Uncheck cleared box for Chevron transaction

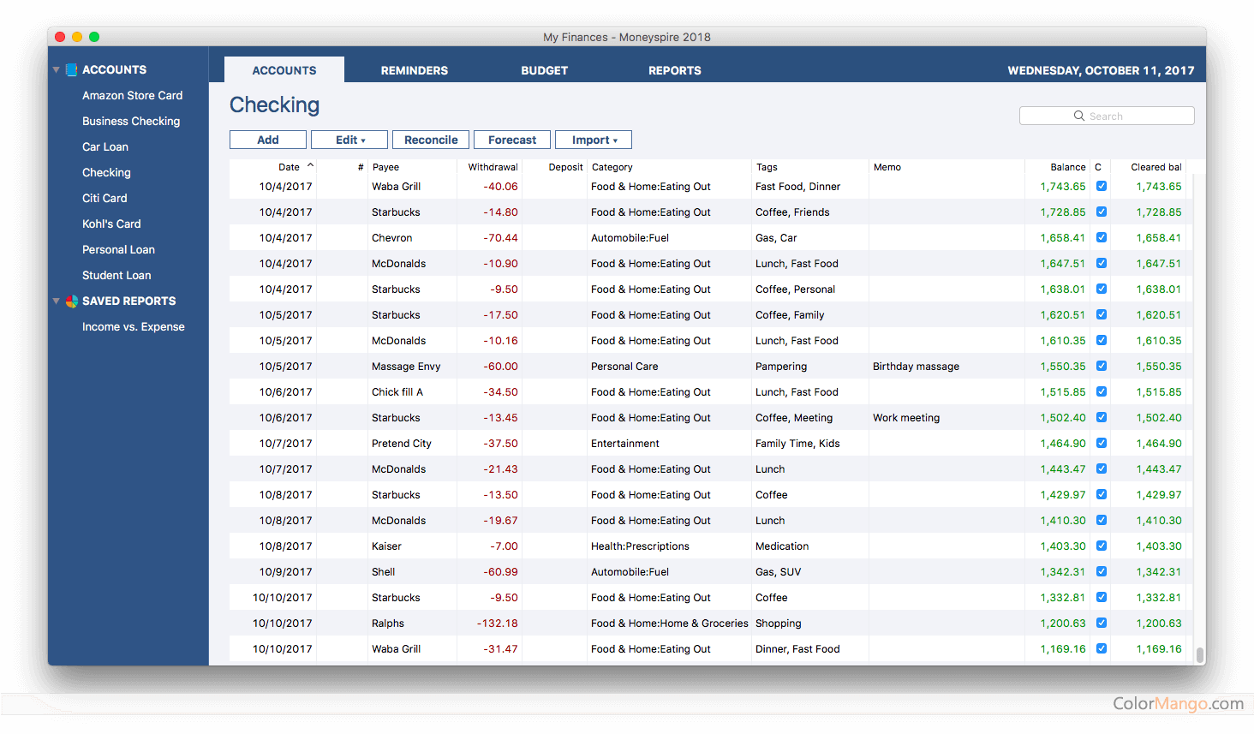click(1102, 237)
